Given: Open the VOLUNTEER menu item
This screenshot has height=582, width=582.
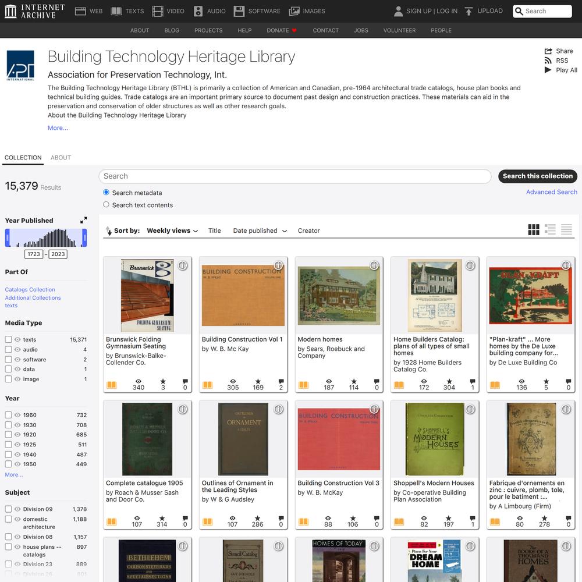Looking at the screenshot, I should coord(399,30).
